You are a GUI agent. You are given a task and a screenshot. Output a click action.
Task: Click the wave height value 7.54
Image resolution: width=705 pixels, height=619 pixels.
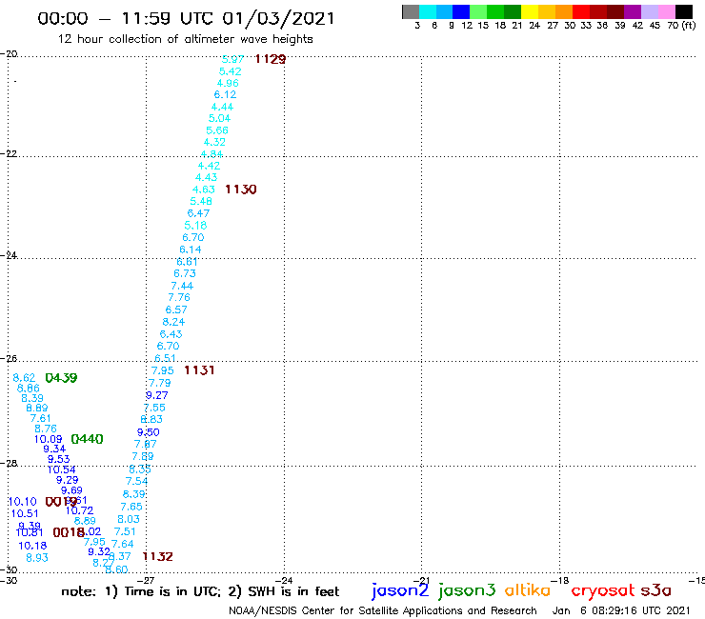(136, 481)
